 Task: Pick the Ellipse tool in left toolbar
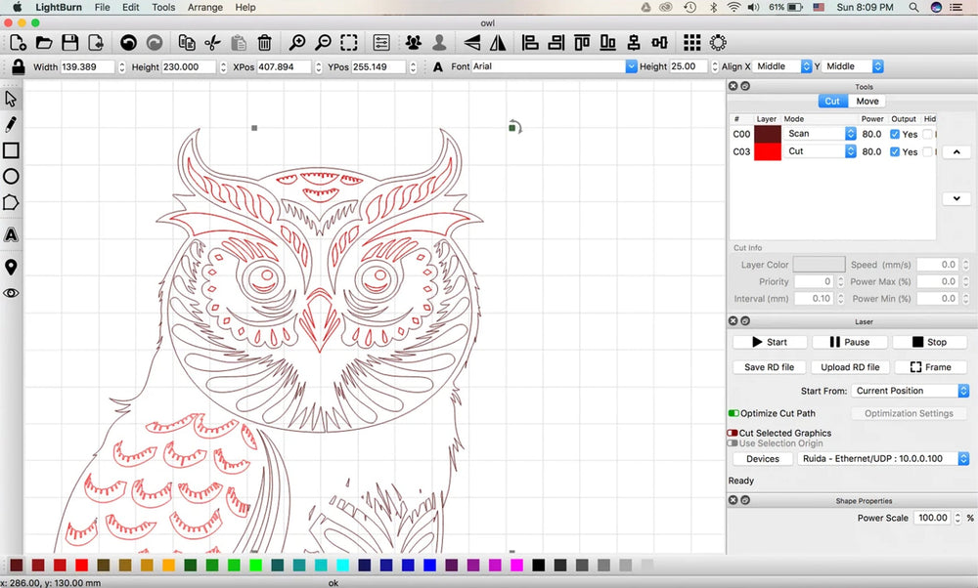click(11, 177)
